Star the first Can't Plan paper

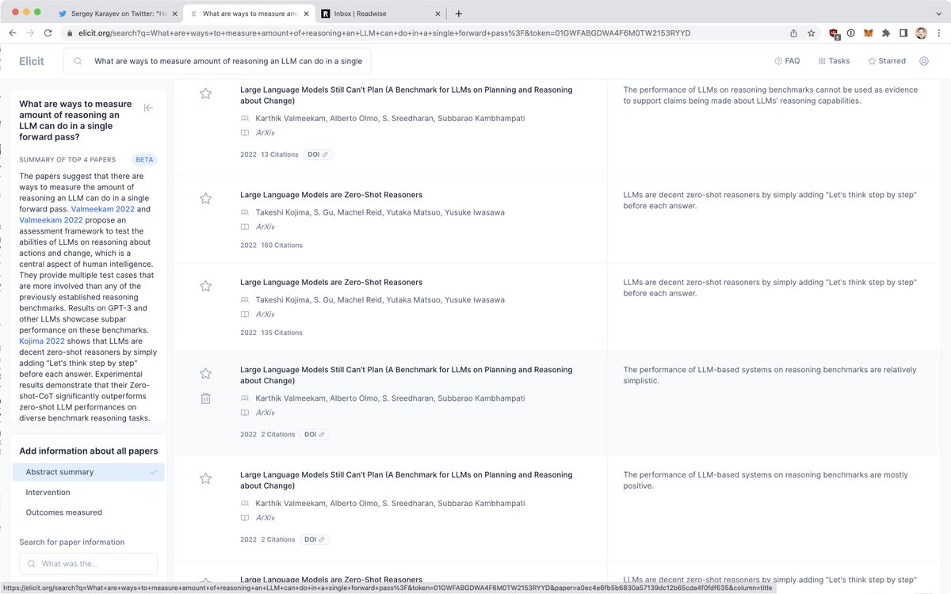click(205, 94)
